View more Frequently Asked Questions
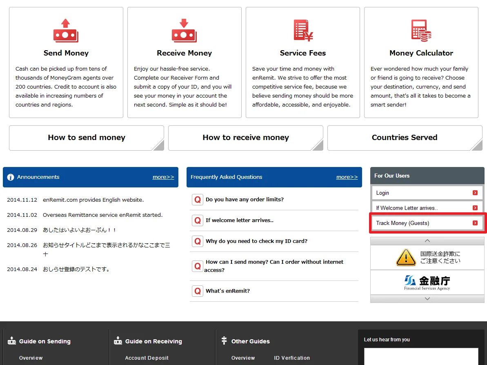 tap(347, 177)
